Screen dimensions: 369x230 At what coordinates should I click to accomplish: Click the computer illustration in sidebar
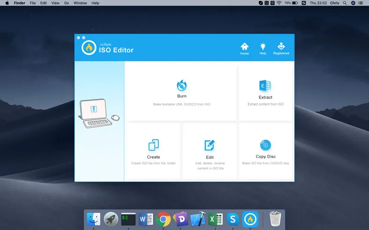pos(99,113)
